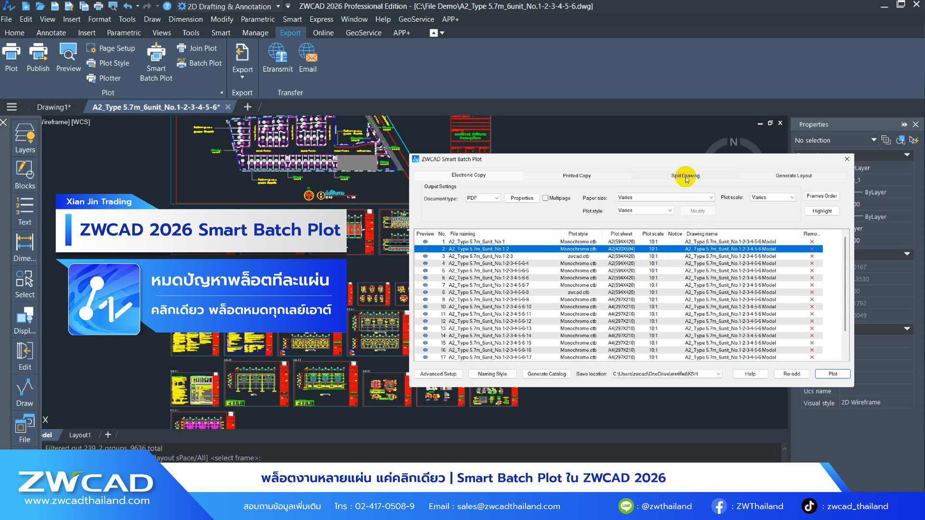Viewport: 925px width, 520px height.
Task: Open the Document type PDF dropdown
Action: [483, 198]
